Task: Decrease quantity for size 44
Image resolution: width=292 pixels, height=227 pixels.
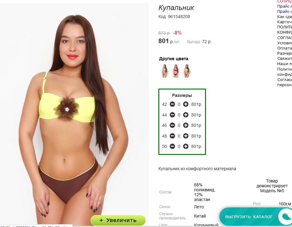Action: 172,115
